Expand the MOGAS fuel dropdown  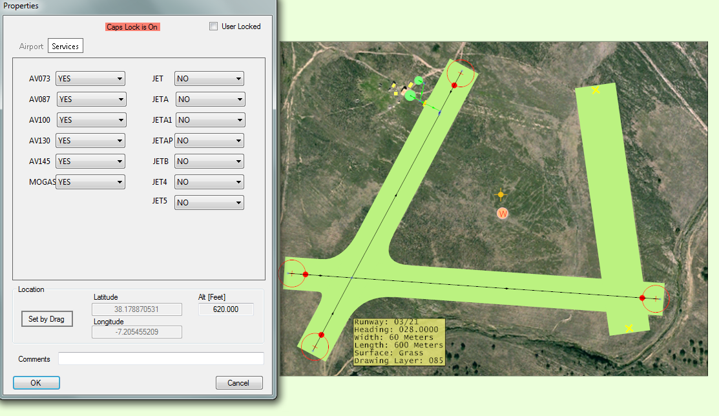click(x=90, y=182)
